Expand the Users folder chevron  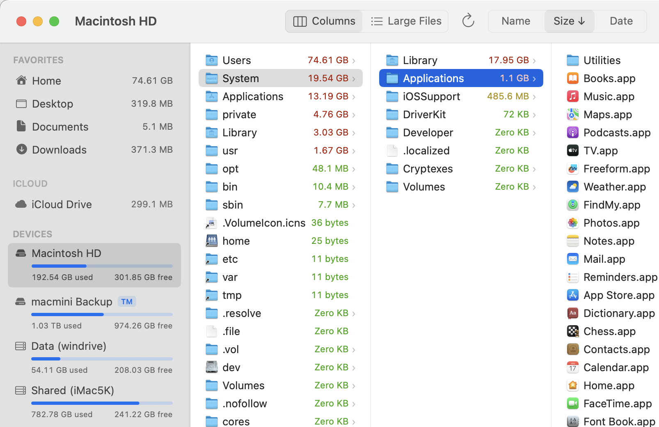tap(354, 61)
